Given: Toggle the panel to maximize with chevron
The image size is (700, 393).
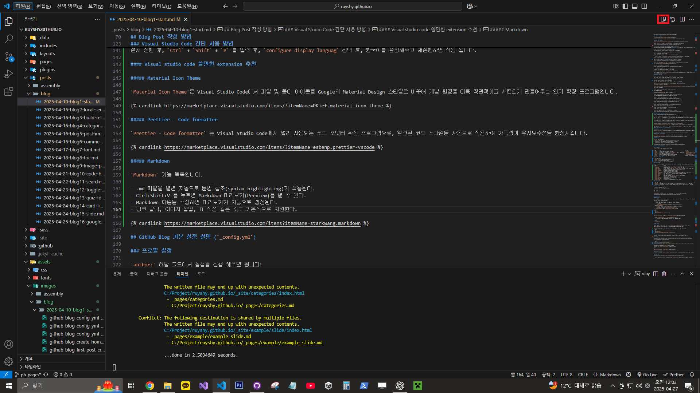Looking at the screenshot, I should 682,274.
